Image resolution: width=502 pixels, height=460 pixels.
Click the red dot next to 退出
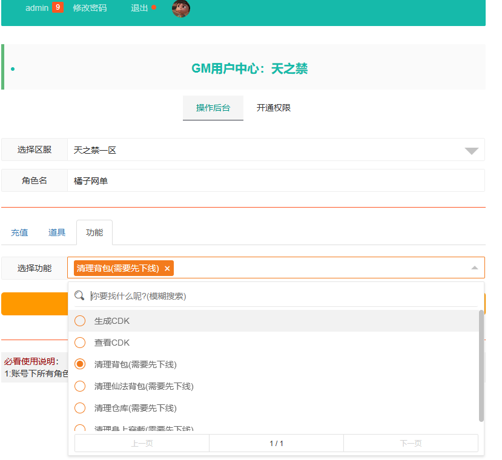tap(153, 6)
